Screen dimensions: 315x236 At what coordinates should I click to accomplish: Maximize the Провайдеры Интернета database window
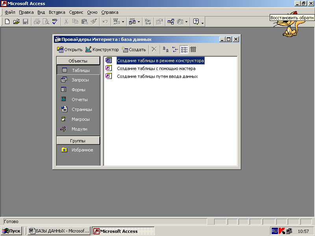click(229, 39)
